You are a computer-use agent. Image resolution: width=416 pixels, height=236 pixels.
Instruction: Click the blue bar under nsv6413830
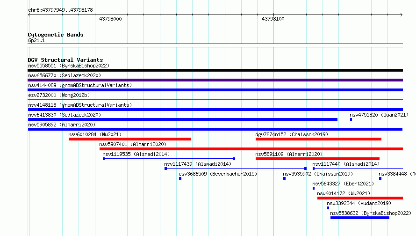183,119
